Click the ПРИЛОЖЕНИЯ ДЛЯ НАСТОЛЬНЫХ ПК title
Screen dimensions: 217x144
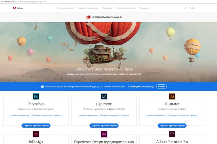[107, 17]
